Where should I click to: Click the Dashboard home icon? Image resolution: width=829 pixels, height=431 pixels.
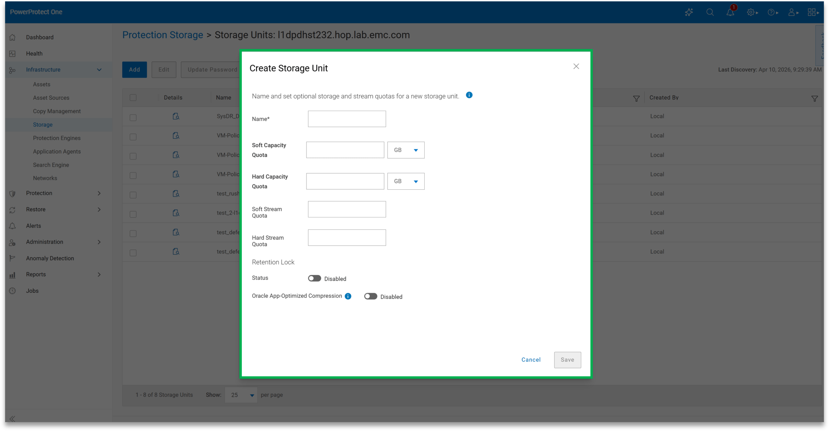pyautogui.click(x=12, y=37)
